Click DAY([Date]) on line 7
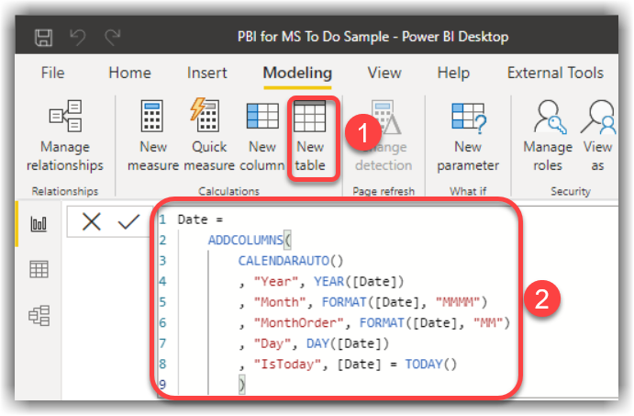The image size is (634, 416). point(348,343)
